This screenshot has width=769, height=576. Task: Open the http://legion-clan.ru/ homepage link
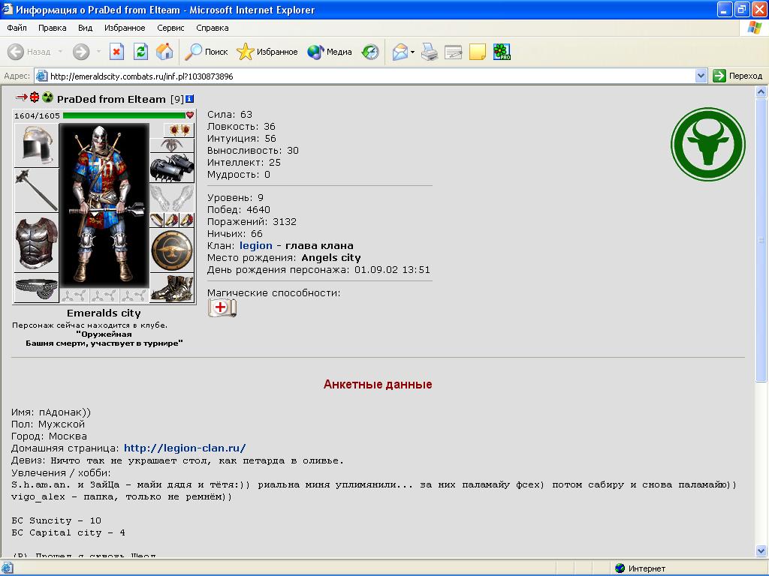pyautogui.click(x=185, y=448)
